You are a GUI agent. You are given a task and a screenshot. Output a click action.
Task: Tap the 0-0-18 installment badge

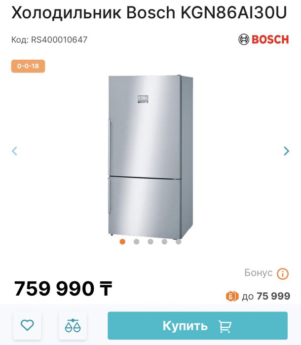tap(28, 66)
